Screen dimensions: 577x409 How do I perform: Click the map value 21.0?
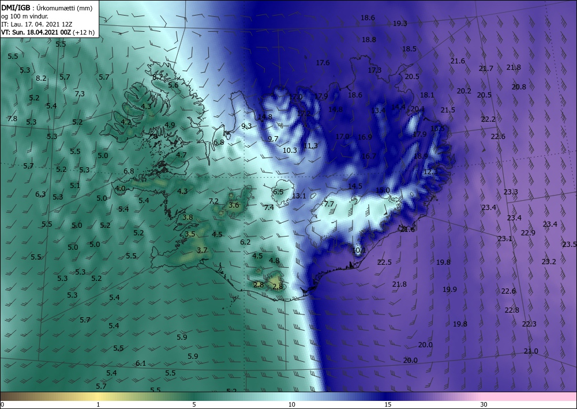tap(531, 351)
